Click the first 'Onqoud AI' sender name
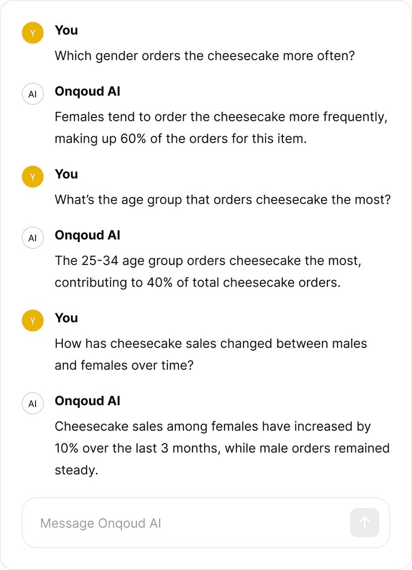Image resolution: width=412 pixels, height=570 pixels. [x=87, y=91]
